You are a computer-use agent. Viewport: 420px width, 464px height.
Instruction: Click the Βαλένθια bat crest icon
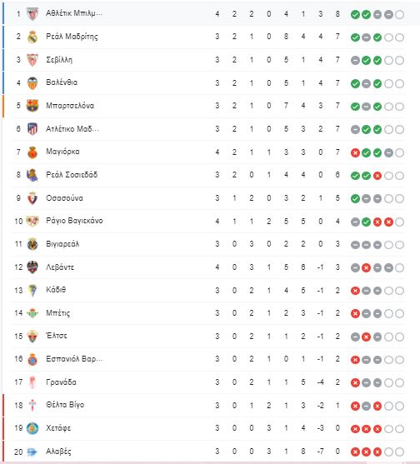pos(32,82)
